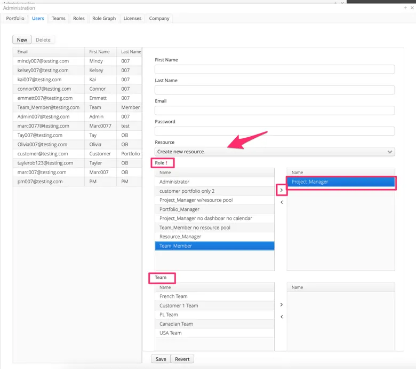This screenshot has height=369, width=416.
Task: Save the user form
Action: (x=161, y=359)
